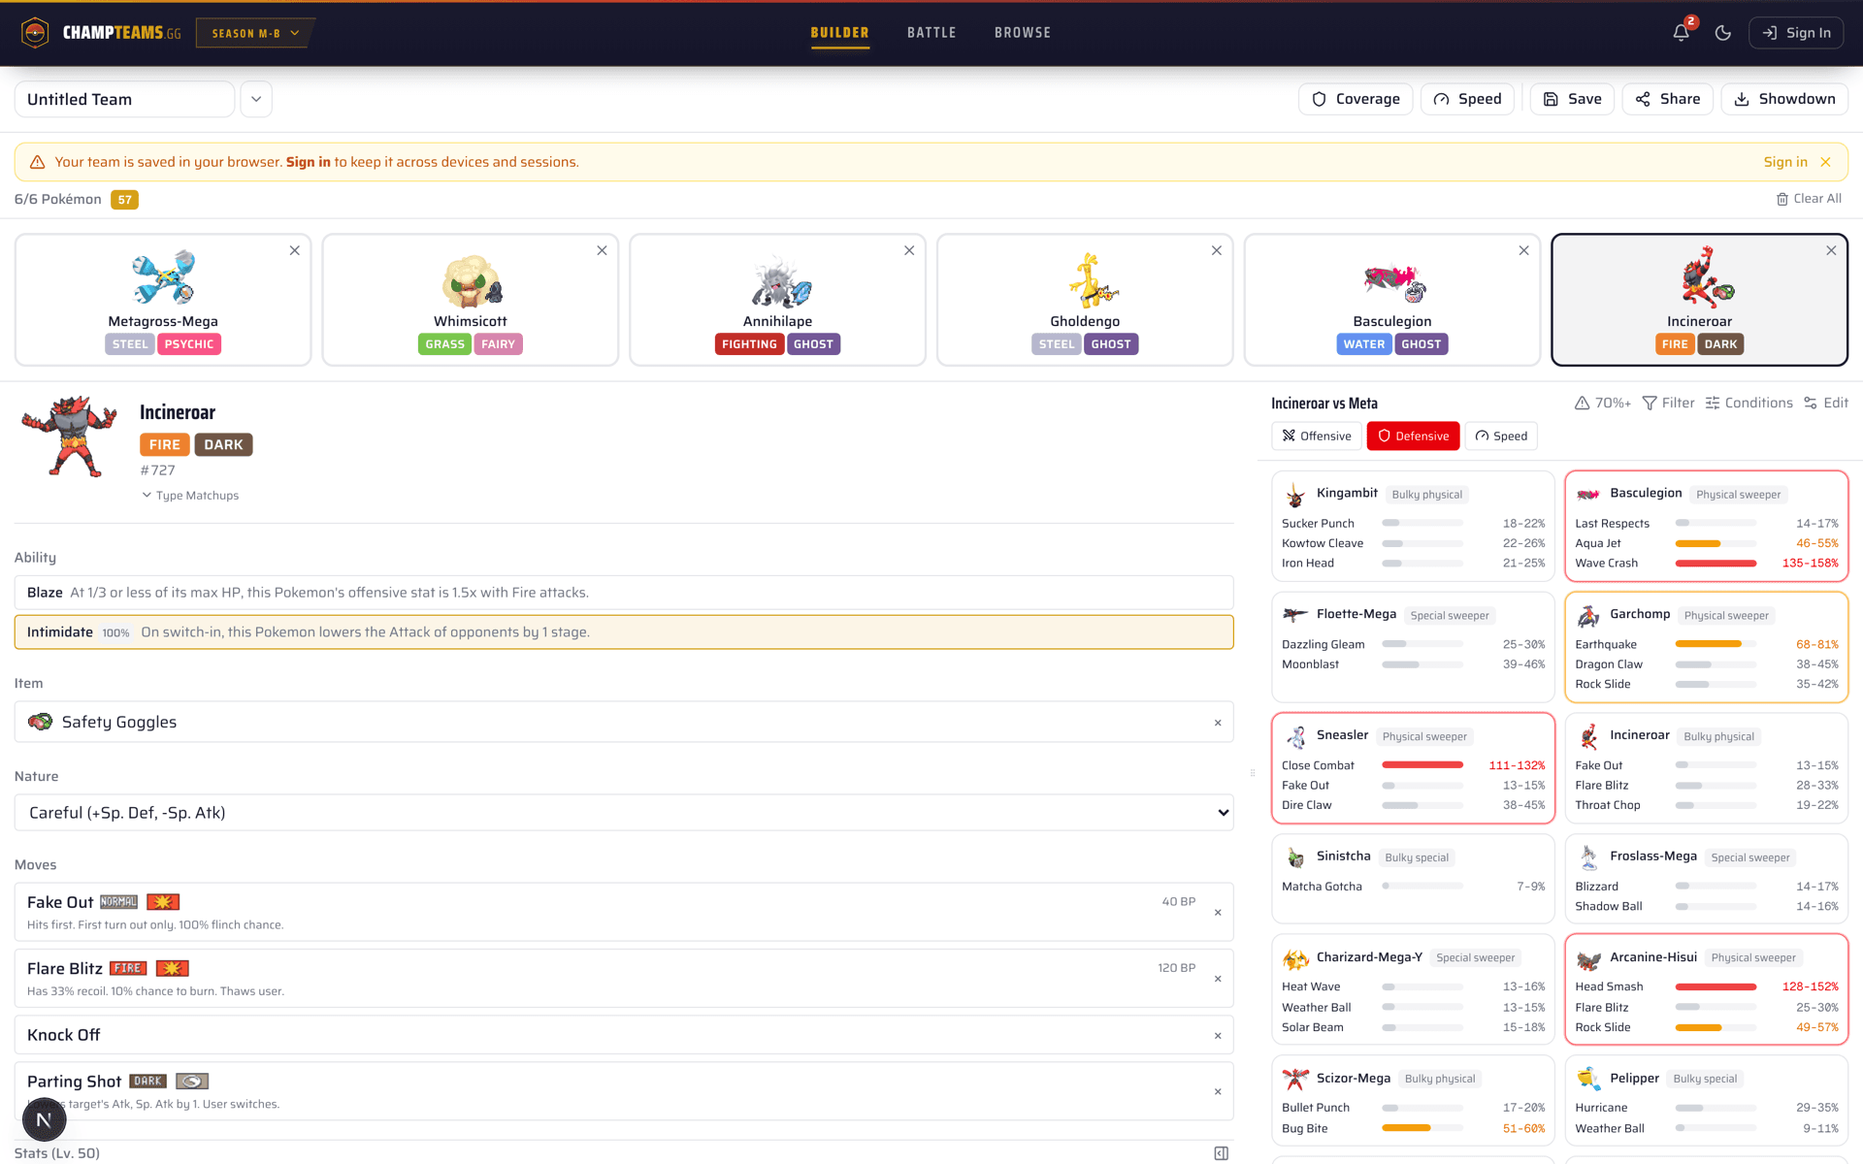Open the Nature dropdown

click(624, 813)
